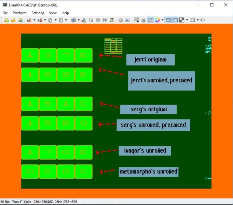Open the platform settings gear icon

tap(121, 20)
